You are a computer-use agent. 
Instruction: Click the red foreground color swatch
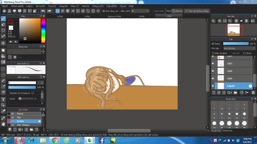[x=10, y=21]
